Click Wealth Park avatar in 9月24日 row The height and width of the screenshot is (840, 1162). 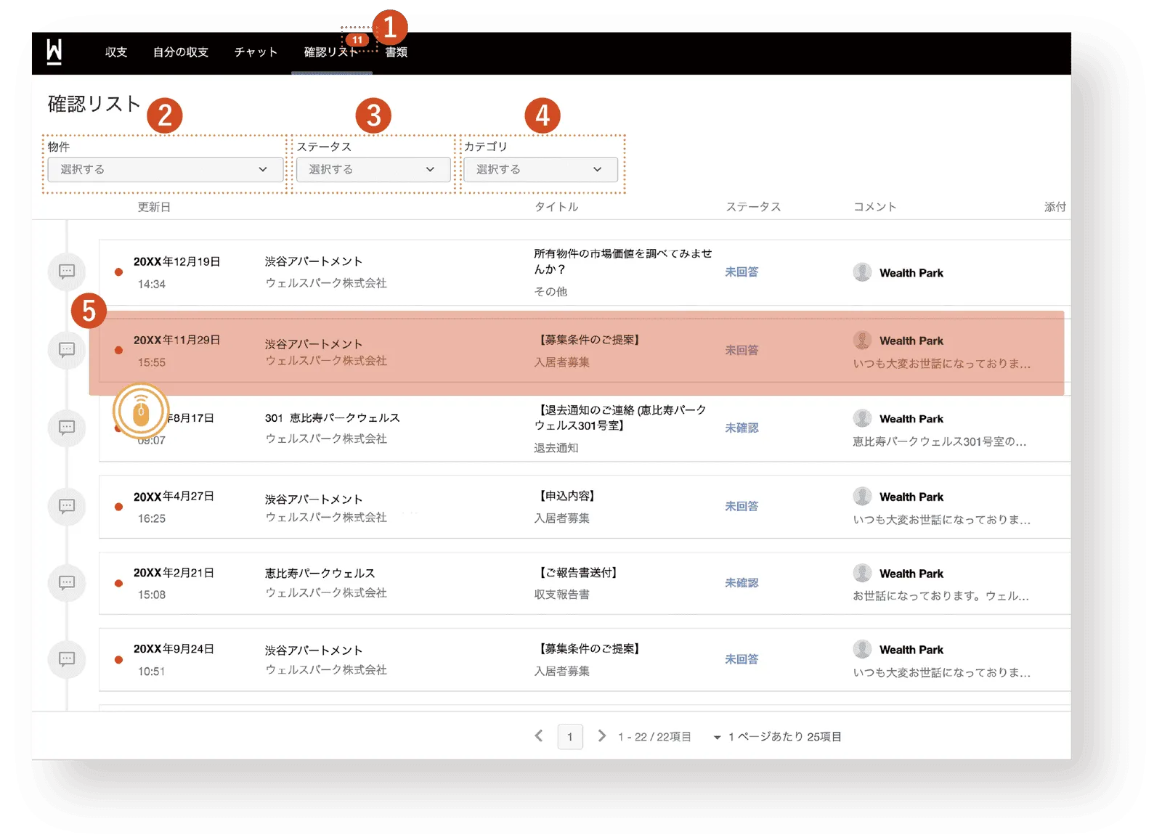[x=862, y=649]
